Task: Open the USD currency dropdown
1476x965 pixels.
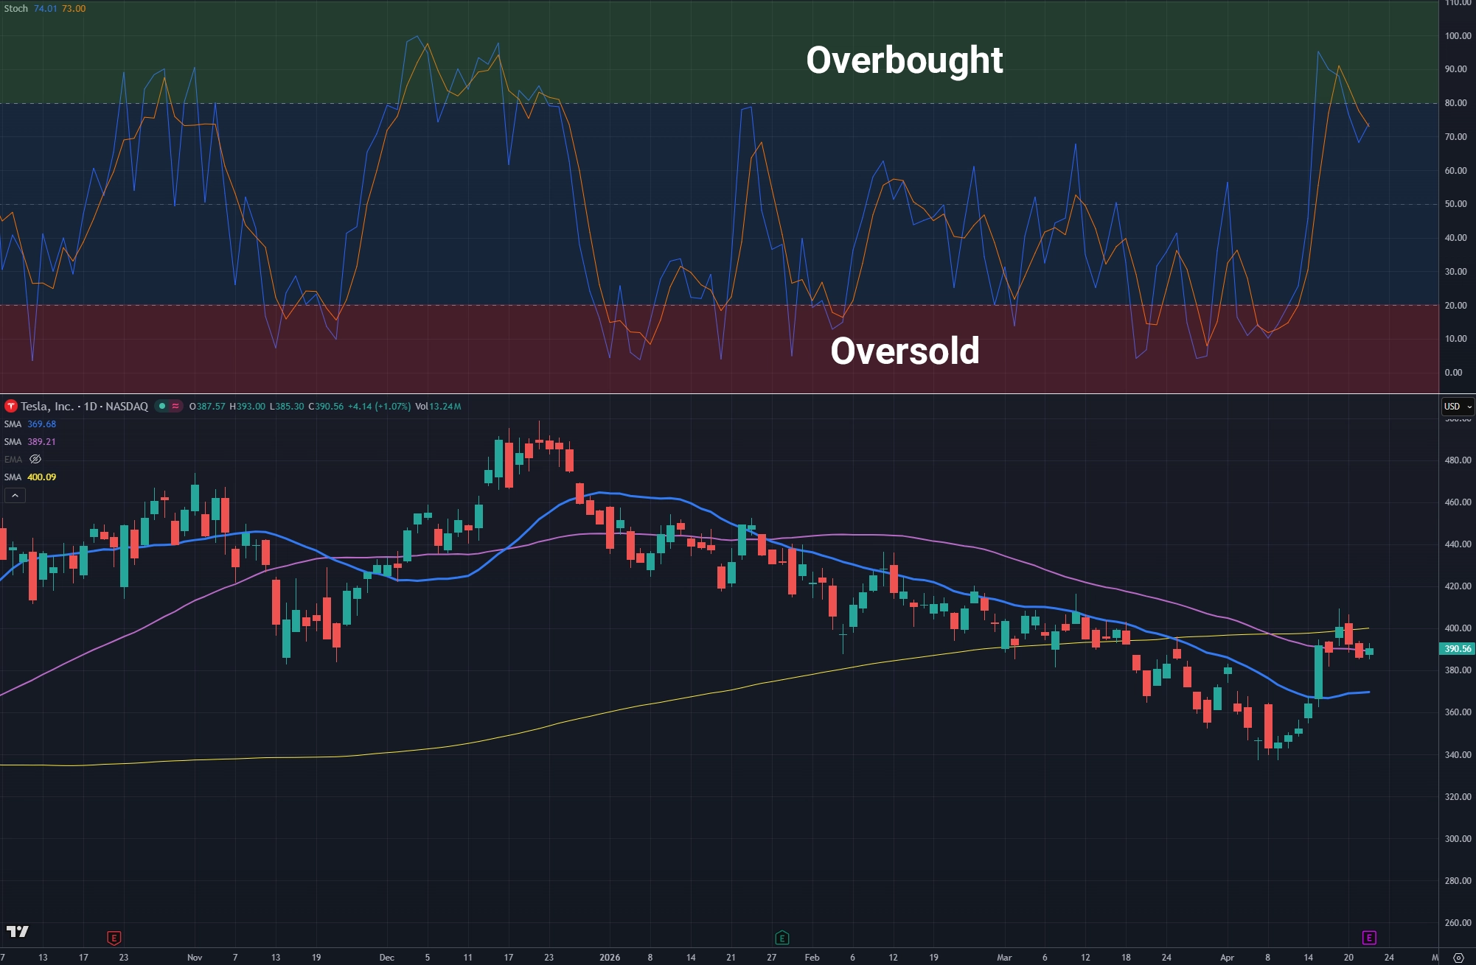Action: click(1458, 407)
